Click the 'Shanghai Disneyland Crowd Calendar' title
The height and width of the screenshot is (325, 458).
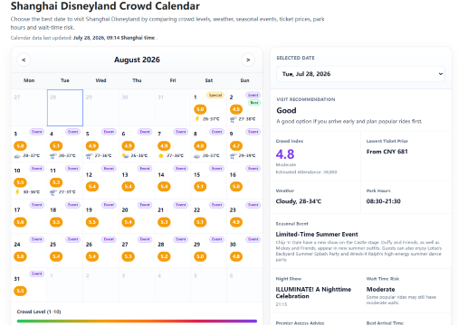tap(105, 6)
